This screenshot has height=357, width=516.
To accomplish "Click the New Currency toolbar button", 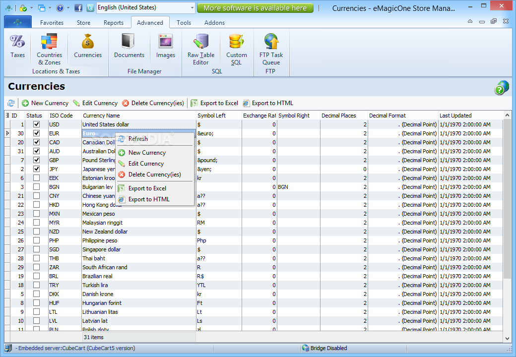I will tap(45, 103).
